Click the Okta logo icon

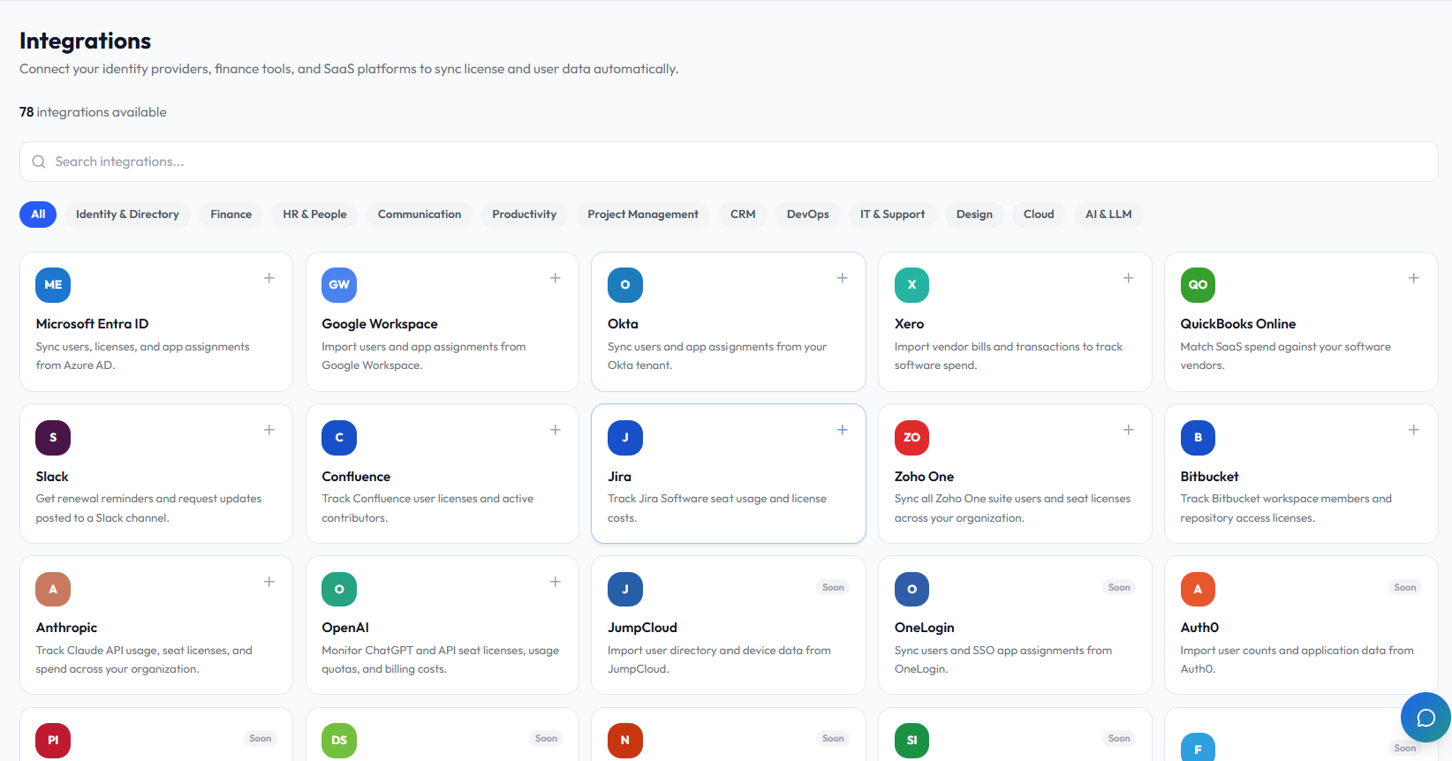coord(625,285)
